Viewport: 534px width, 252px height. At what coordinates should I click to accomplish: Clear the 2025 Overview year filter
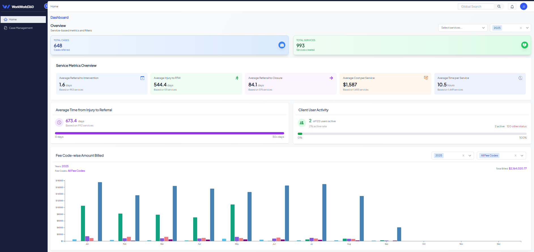(520, 28)
